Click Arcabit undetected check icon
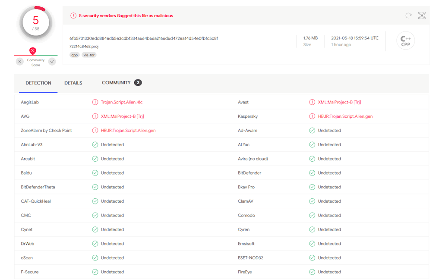442x279 pixels. coord(95,159)
